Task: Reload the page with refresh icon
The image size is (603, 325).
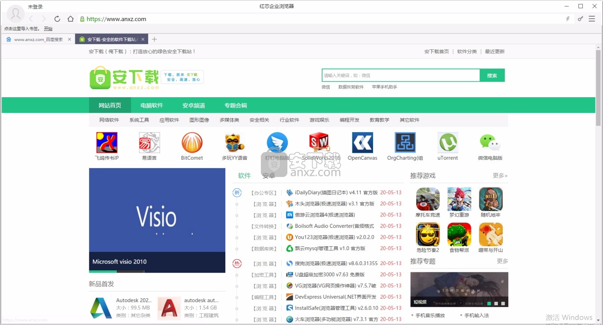Action: (57, 19)
